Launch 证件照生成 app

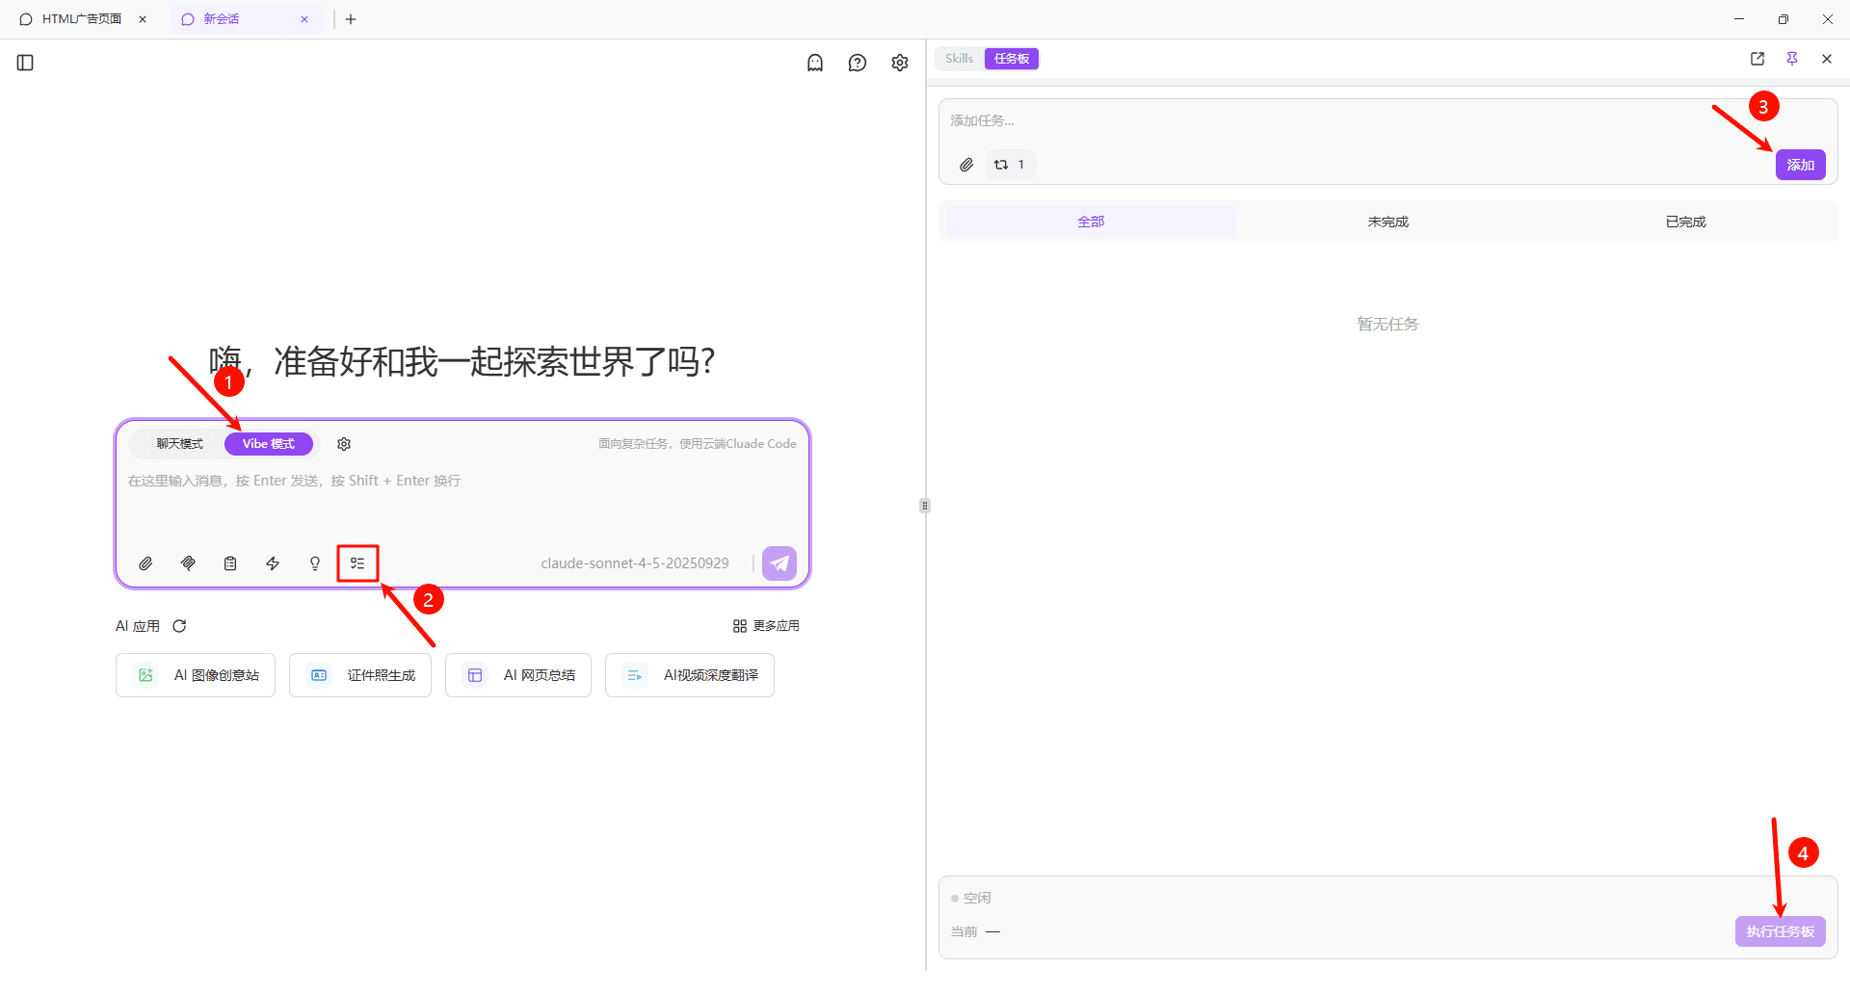click(x=360, y=675)
